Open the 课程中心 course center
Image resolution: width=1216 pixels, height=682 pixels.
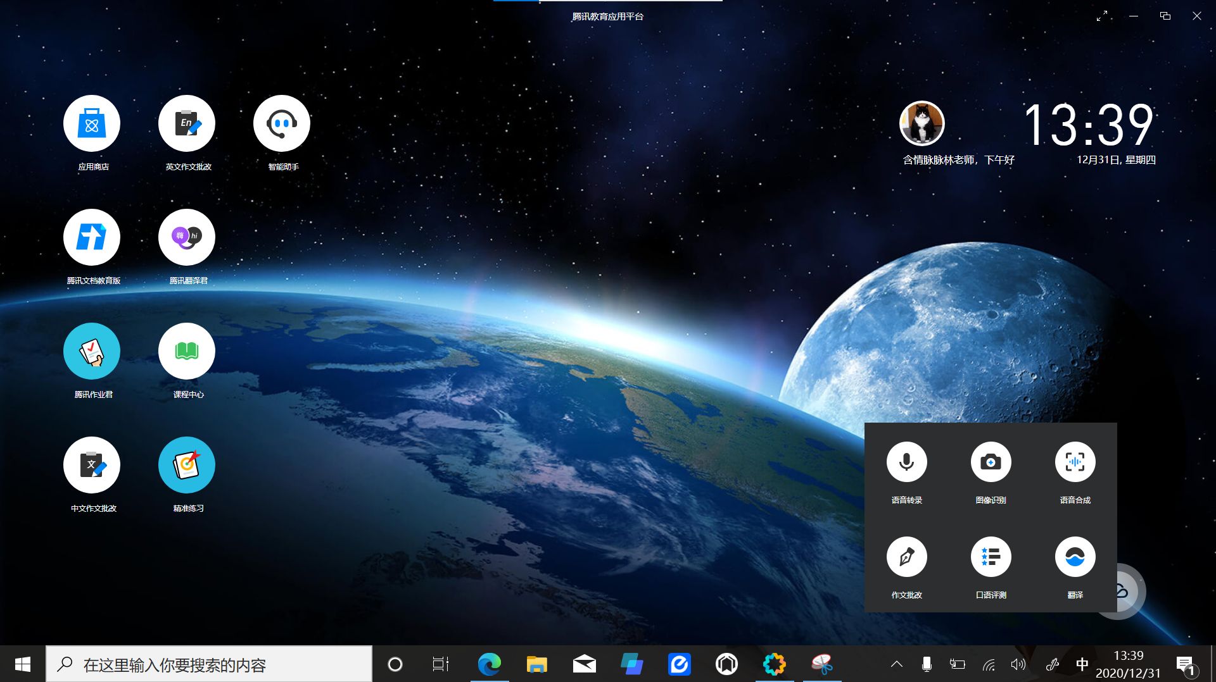click(x=187, y=351)
